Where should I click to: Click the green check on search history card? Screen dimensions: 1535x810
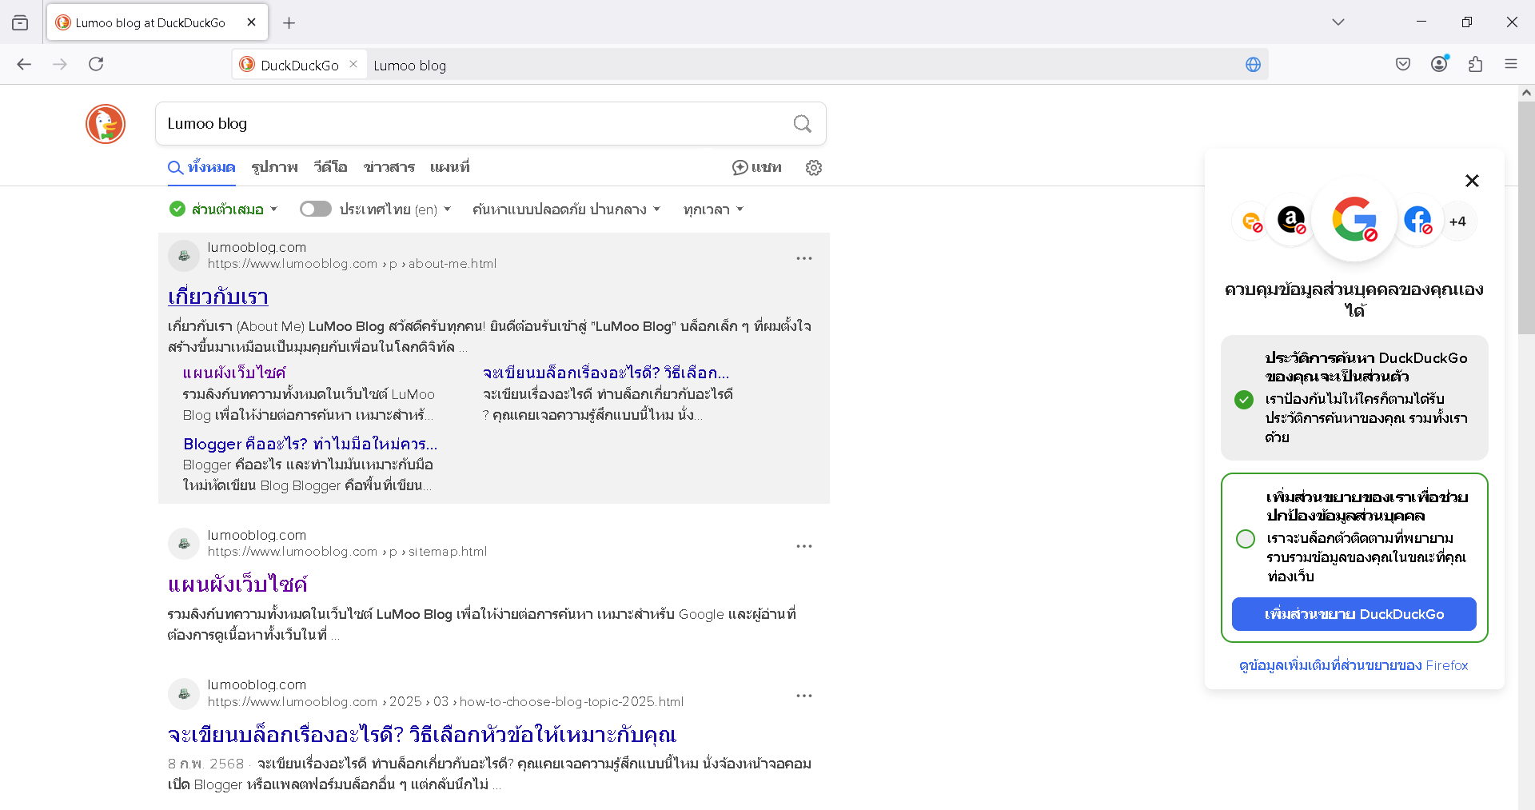(1243, 400)
